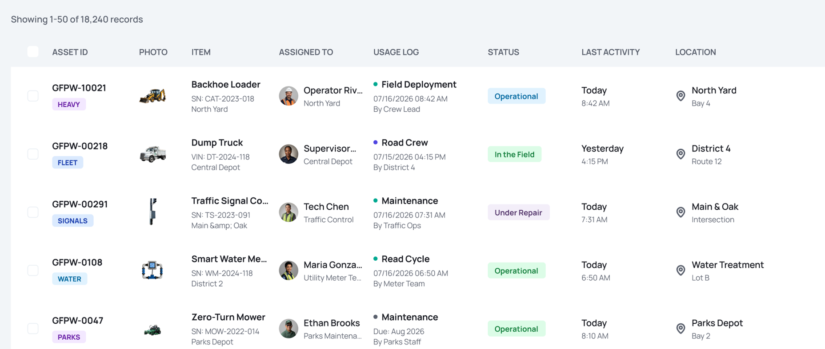Sort by USAGE LOG column header
Viewport: 825px width, 349px height.
(396, 52)
